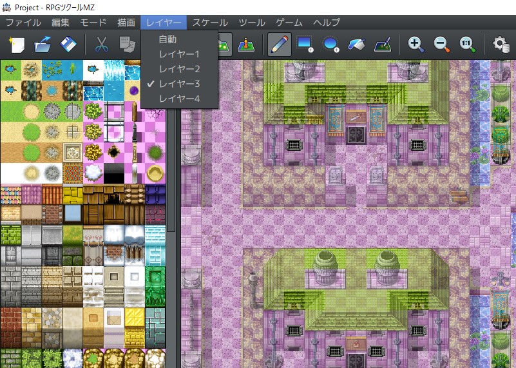This screenshot has width=516, height=368.
Task: Select the Ellipse drawing tool
Action: point(330,44)
